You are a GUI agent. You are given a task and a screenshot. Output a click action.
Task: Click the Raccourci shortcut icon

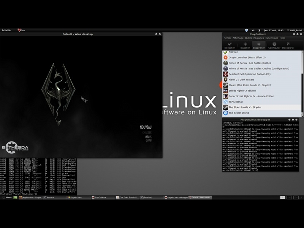click(288, 45)
